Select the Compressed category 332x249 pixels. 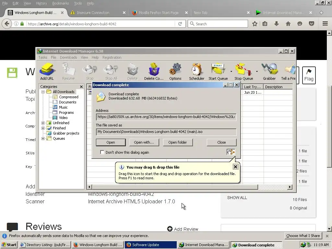68,97
